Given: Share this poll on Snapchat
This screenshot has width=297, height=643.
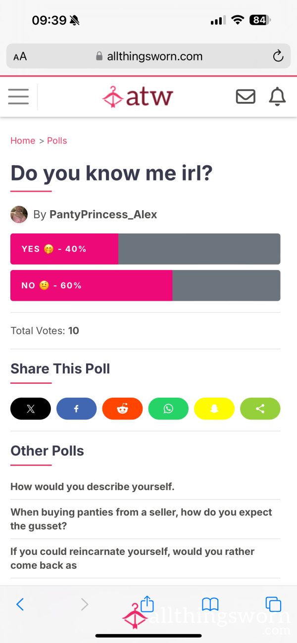Looking at the screenshot, I should point(214,409).
